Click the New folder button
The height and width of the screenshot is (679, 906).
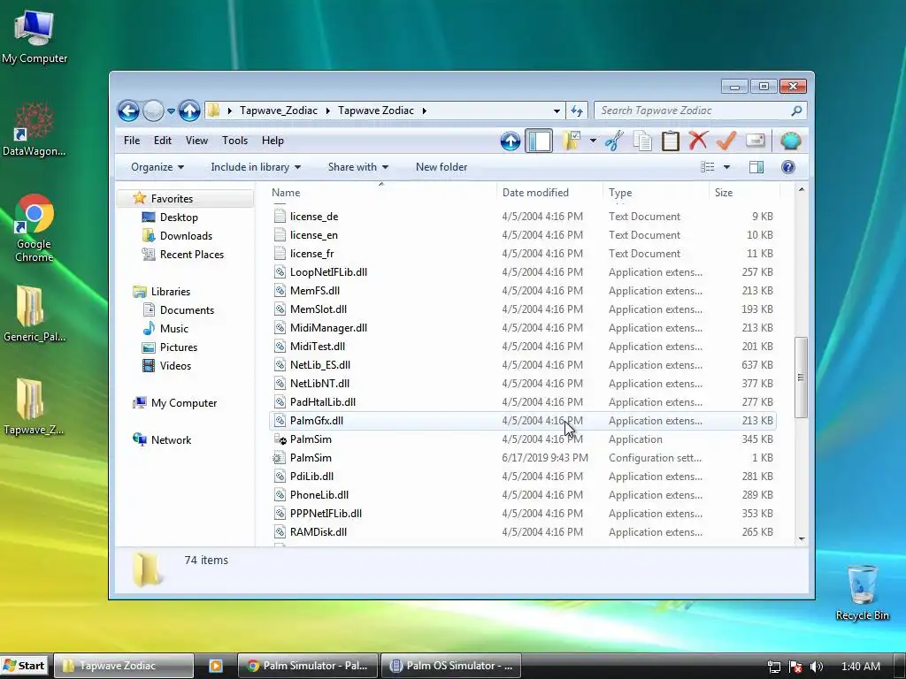tap(441, 167)
